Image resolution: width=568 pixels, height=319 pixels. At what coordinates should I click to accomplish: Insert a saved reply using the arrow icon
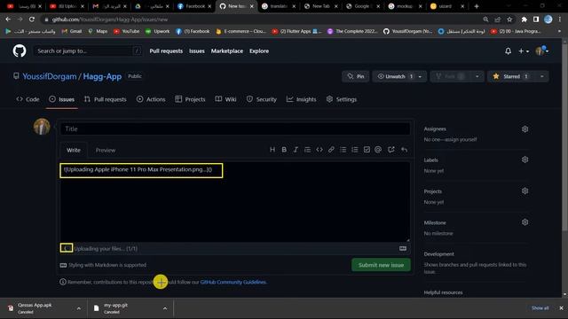(x=405, y=150)
